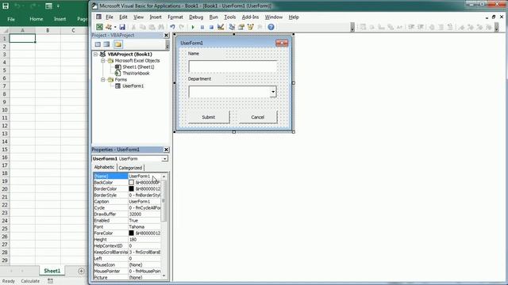Toggle Folders in the Project panel
508x285 pixels.
118,44
